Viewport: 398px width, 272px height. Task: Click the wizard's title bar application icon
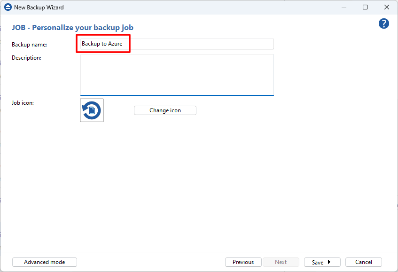pyautogui.click(x=7, y=7)
